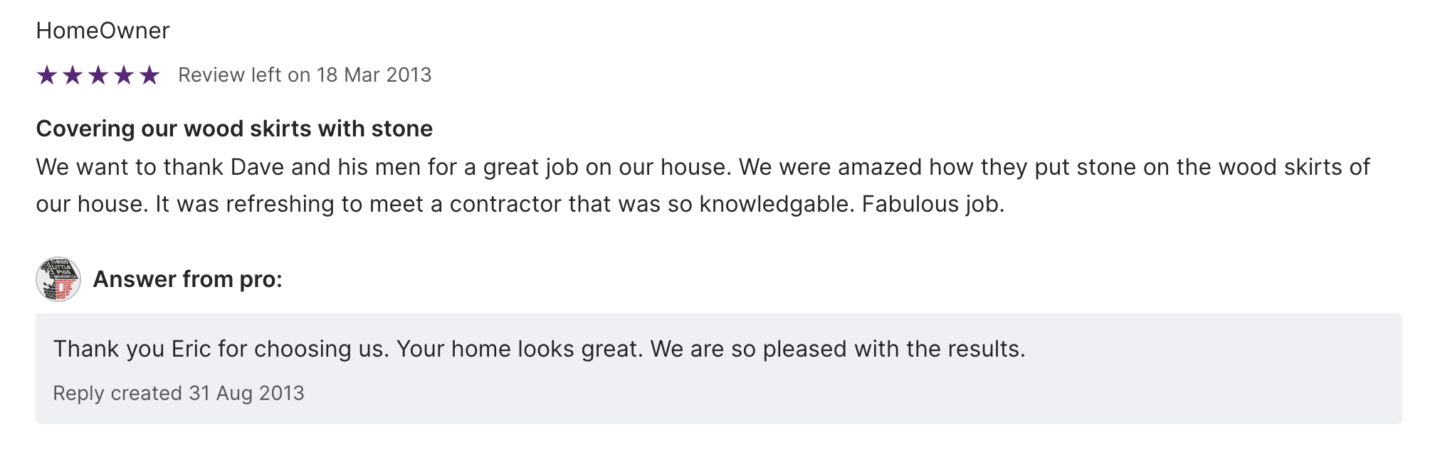Click the name Dave in the review text
The height and width of the screenshot is (449, 1445).
point(257,167)
